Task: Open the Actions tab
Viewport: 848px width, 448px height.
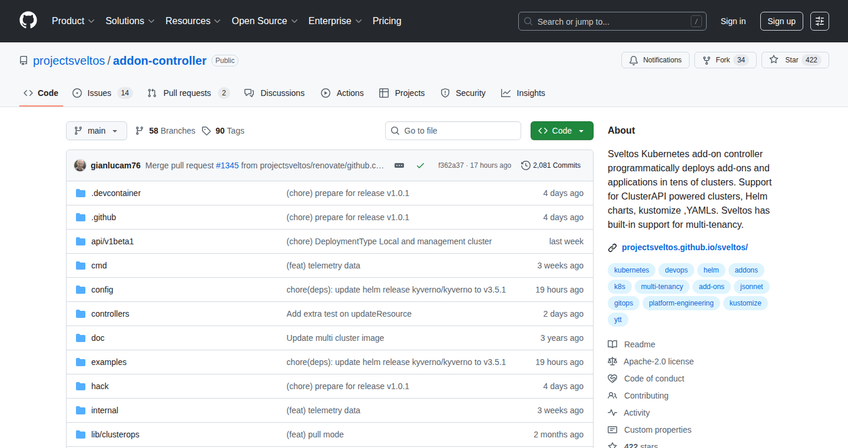Action: [x=342, y=93]
